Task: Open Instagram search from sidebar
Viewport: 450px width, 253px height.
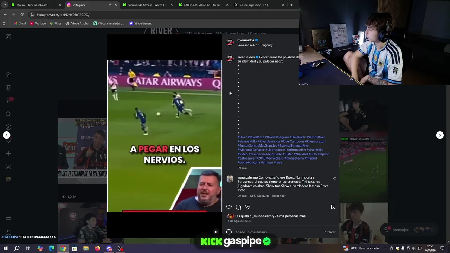Action: pos(8,114)
